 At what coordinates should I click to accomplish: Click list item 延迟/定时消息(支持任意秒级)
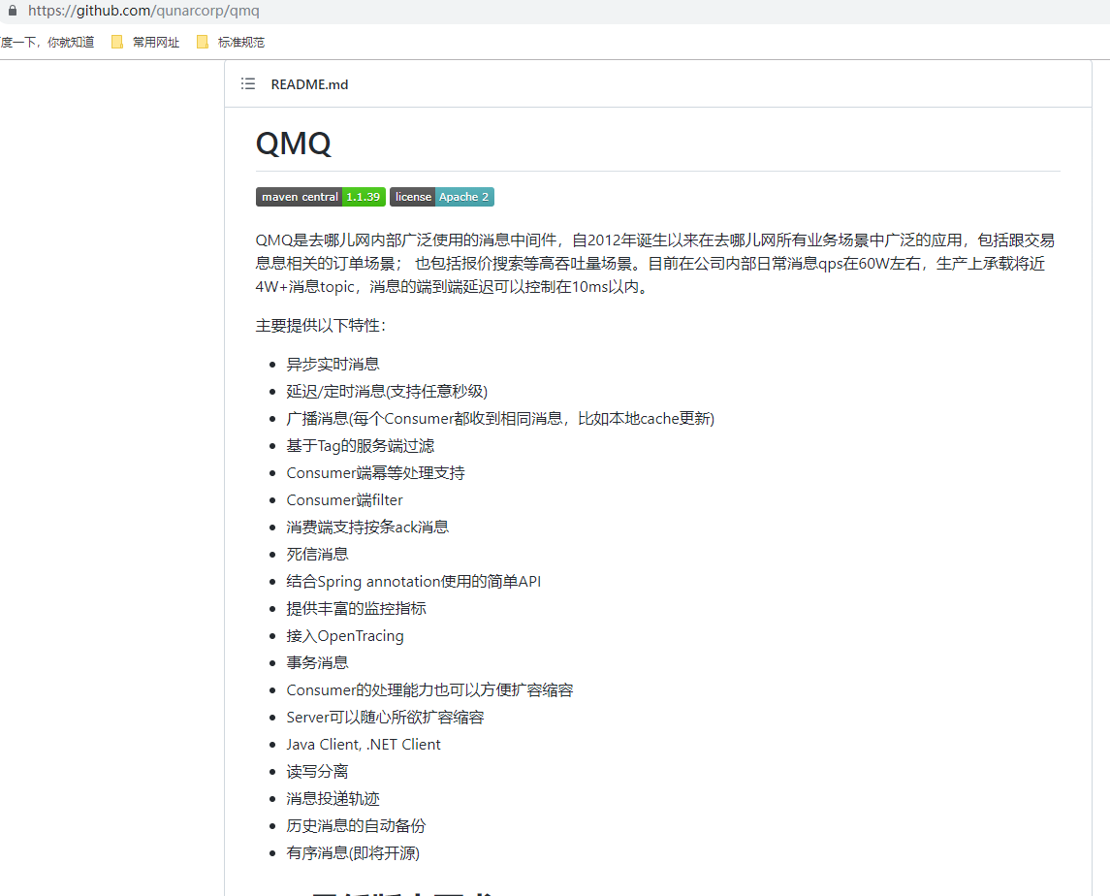pos(387,391)
